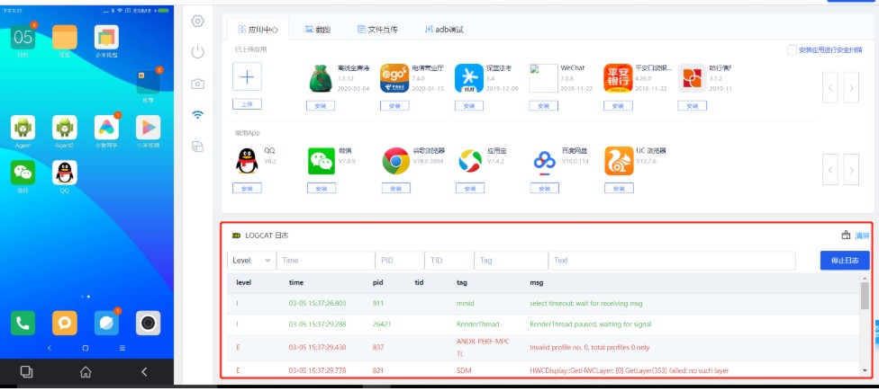This screenshot has height=391, width=879.
Task: Install the UC browser V12.7.6 app
Action: coord(619,189)
